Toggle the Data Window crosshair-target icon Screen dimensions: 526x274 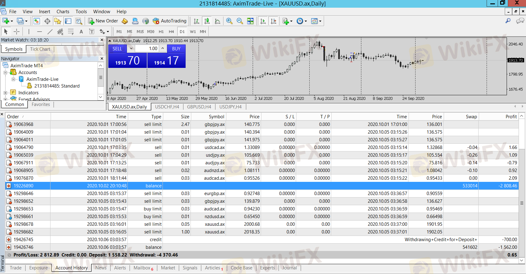47,21
